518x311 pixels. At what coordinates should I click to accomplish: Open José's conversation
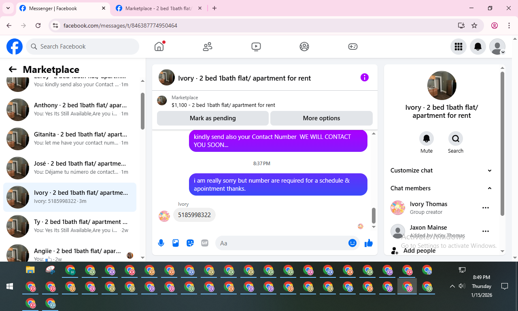70,168
